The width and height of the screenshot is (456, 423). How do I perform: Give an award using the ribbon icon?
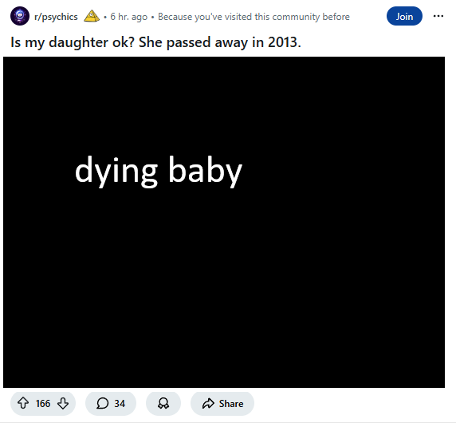(x=163, y=403)
